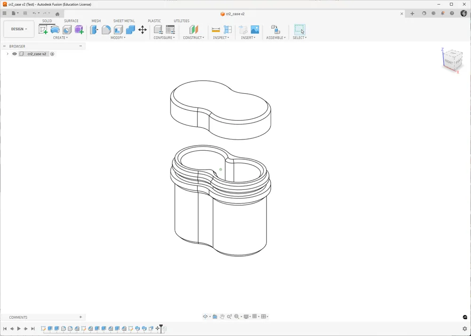Open the COMMENTS panel
The height and width of the screenshot is (336, 471).
[x=19, y=317]
